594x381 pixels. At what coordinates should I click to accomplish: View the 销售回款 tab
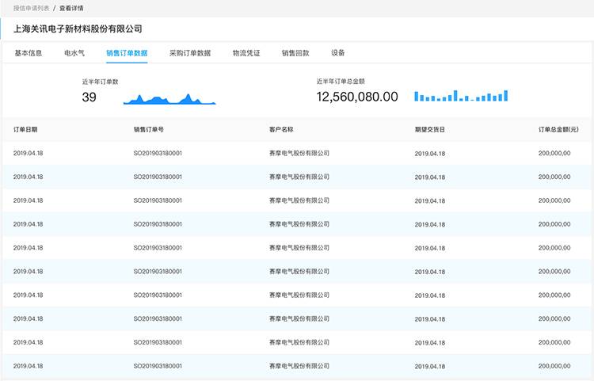pos(295,53)
